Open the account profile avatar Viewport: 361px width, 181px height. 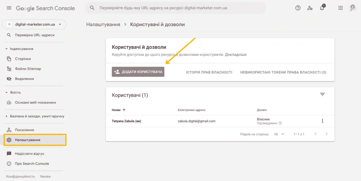(353, 8)
